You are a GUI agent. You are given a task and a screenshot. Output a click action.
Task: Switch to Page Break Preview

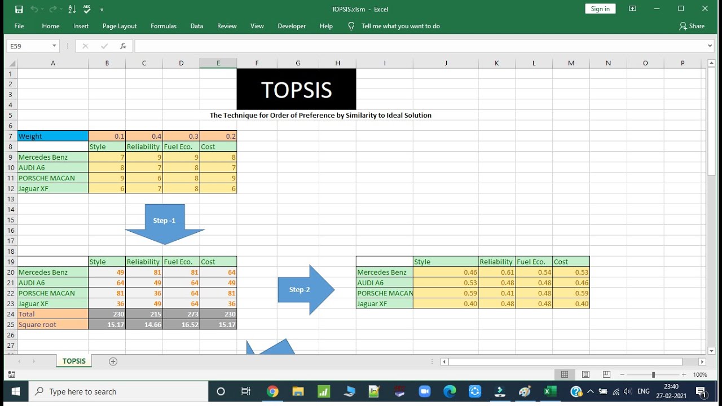coord(606,374)
